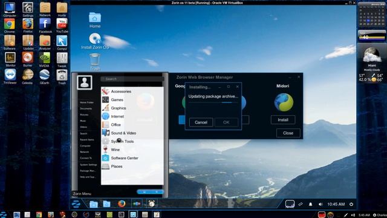Click the host taskbar volume icon
The height and width of the screenshot is (218, 387).
353,215
